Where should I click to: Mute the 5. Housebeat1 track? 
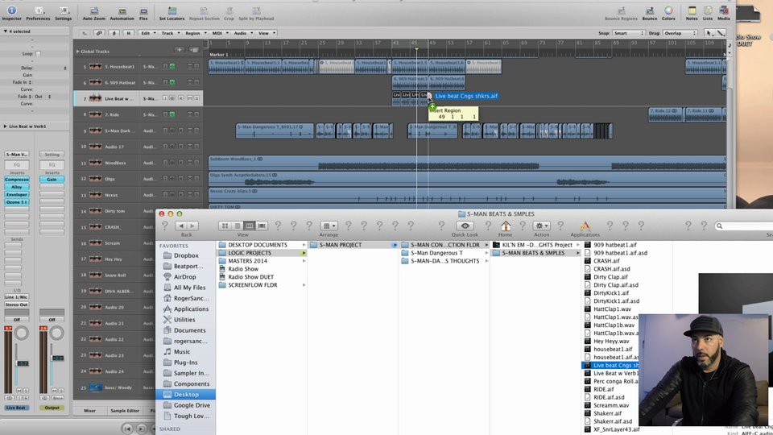coord(189,66)
